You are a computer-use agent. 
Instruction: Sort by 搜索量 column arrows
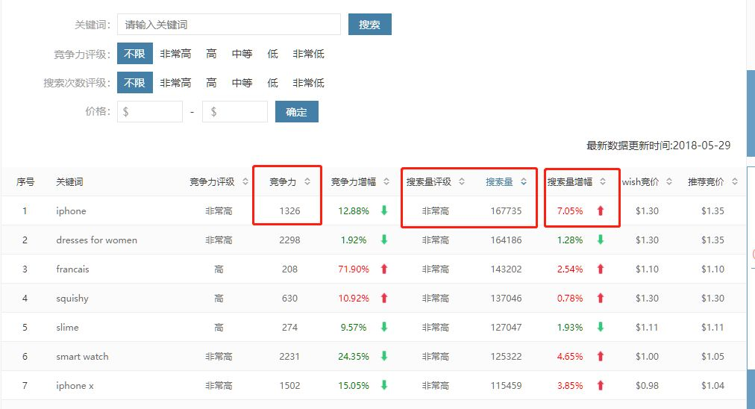tap(524, 181)
